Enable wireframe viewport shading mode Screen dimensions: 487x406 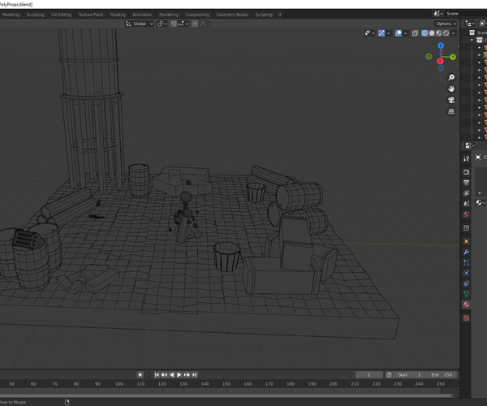426,33
